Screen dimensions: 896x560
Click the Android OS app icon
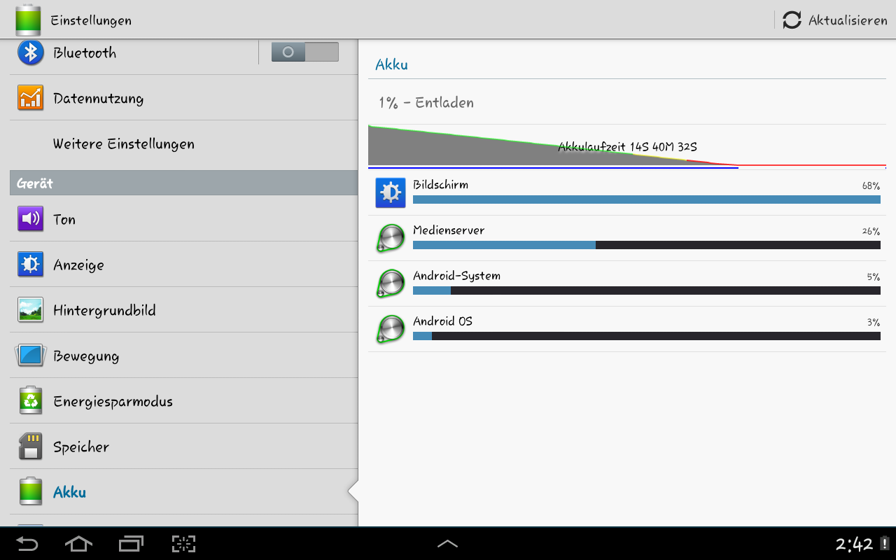[x=391, y=329]
